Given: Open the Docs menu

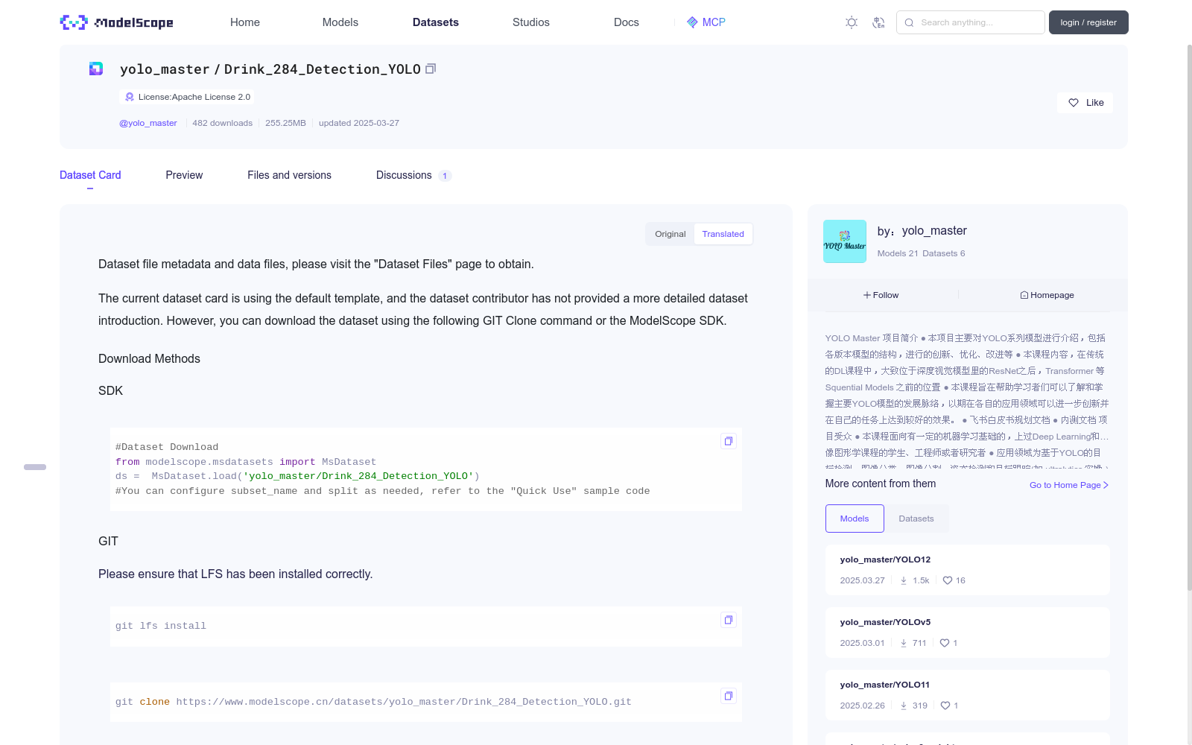Looking at the screenshot, I should [x=627, y=22].
